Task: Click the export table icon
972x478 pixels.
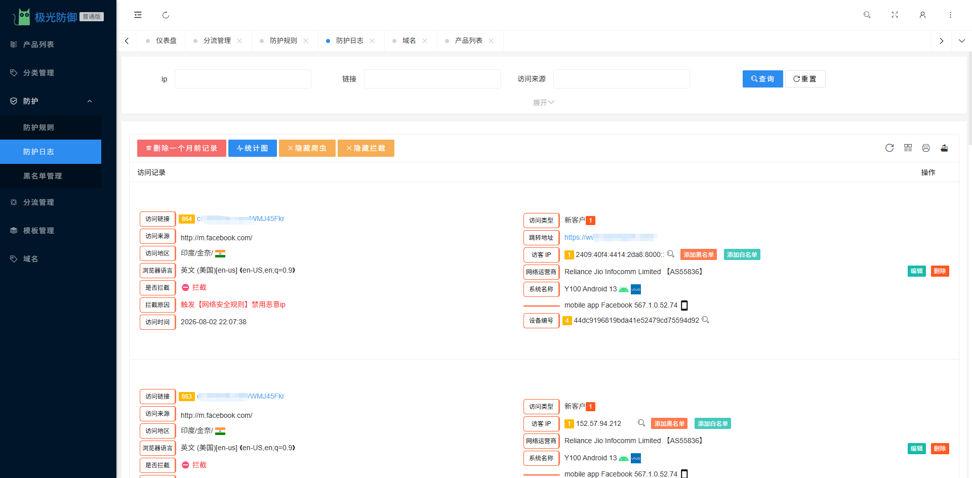Action: [944, 148]
